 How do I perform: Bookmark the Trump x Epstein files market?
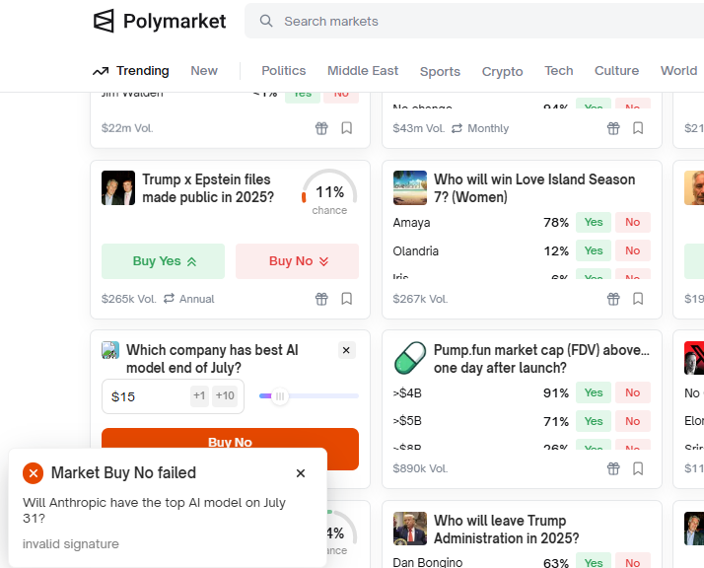pyautogui.click(x=347, y=299)
